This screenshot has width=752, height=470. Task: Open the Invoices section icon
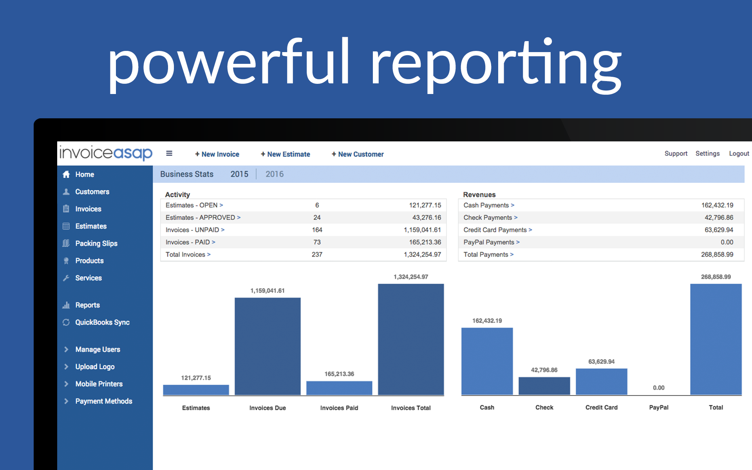66,209
